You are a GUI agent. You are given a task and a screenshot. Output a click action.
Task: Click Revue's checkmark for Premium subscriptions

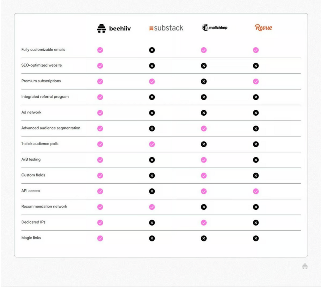256,81
